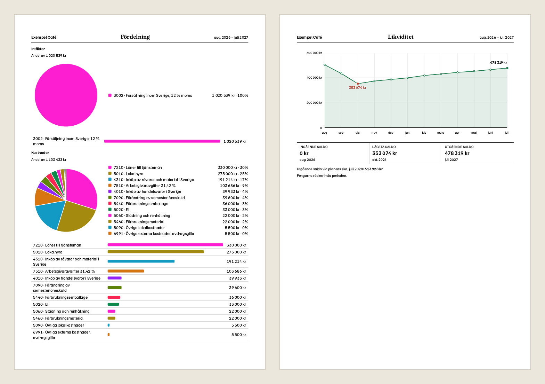Screen dimensions: 545x384
Task: Click the blue 4310 Inköp av råvaror swatch
Action: coord(110,179)
